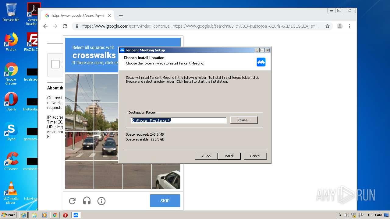Switch to Tencent Meeting setup in taskbar
The width and height of the screenshot is (390, 219).
[76, 215]
